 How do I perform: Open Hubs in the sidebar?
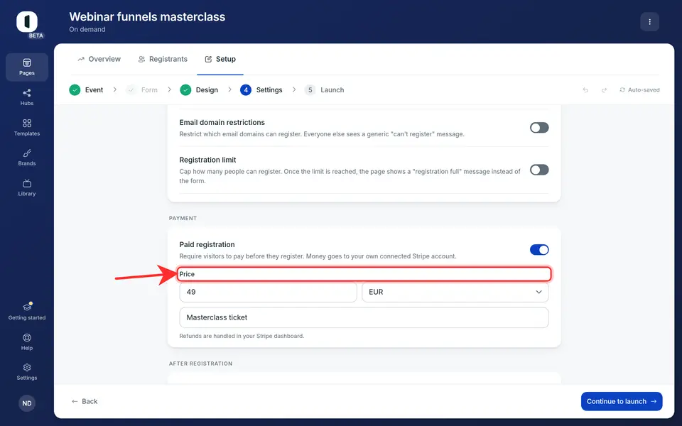[27, 97]
